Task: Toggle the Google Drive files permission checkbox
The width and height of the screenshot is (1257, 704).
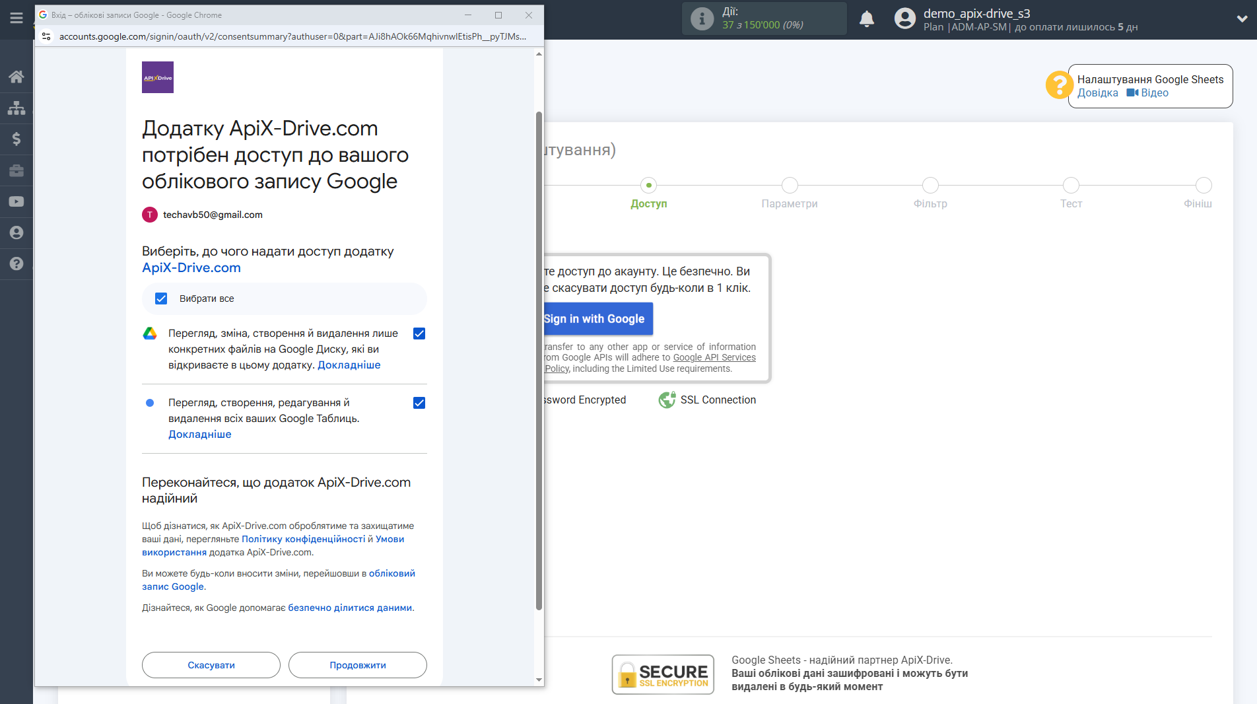Action: click(x=419, y=334)
